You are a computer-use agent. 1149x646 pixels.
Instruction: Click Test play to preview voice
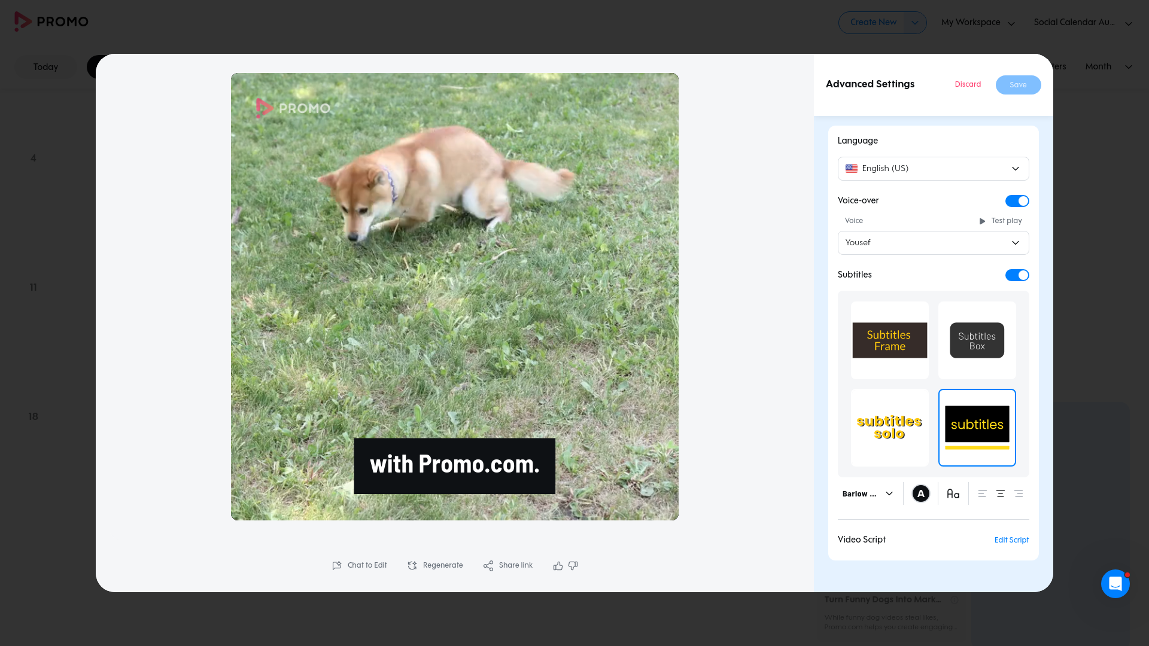(x=1000, y=221)
